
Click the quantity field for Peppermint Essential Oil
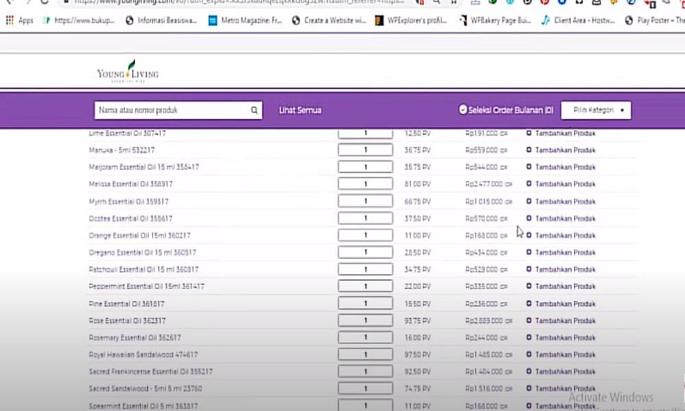pos(365,286)
